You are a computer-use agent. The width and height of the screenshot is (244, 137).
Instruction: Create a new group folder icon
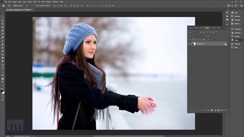pyautogui.click(x=218, y=110)
